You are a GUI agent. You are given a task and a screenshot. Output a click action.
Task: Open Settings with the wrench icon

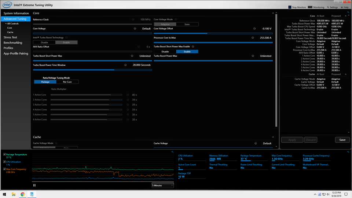pyautogui.click(x=328, y=7)
